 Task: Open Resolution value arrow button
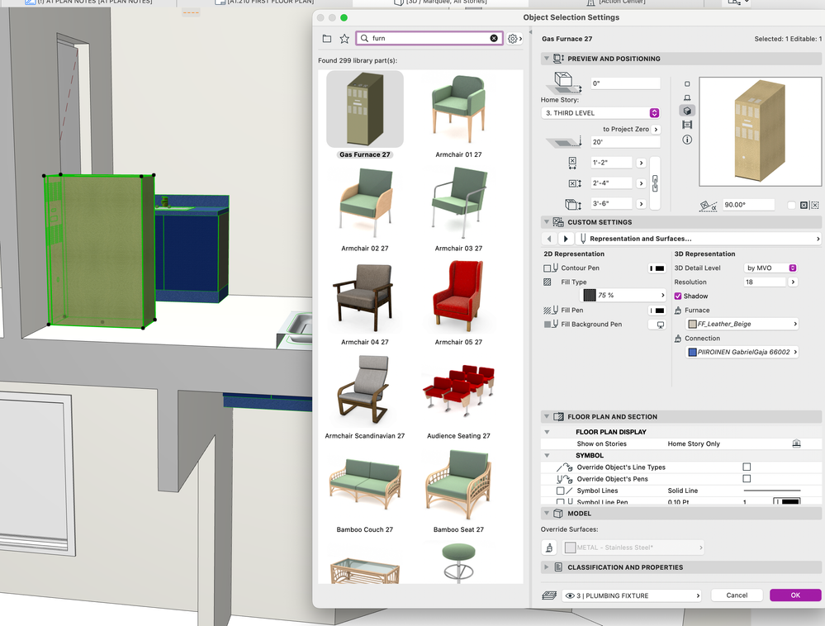pos(793,282)
